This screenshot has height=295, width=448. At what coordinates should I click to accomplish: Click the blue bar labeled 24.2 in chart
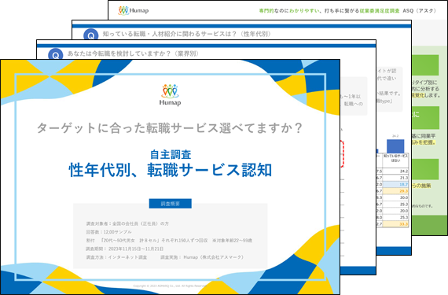[x=395, y=146]
